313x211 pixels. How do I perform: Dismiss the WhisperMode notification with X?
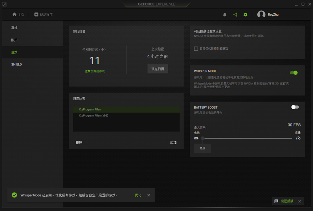[149, 195]
